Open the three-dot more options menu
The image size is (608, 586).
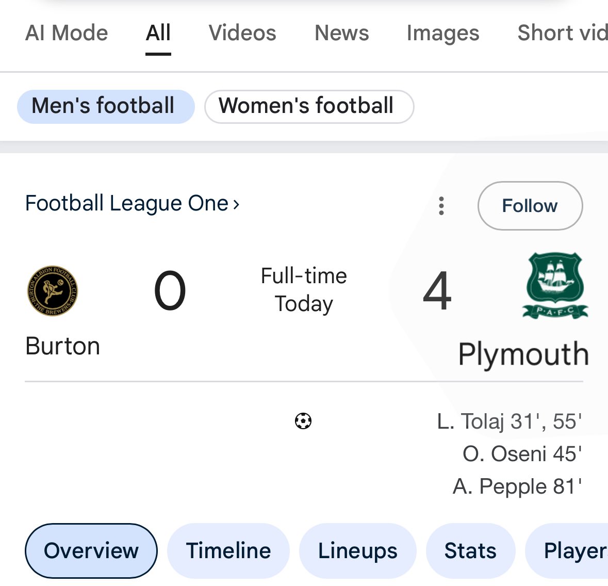pos(441,206)
